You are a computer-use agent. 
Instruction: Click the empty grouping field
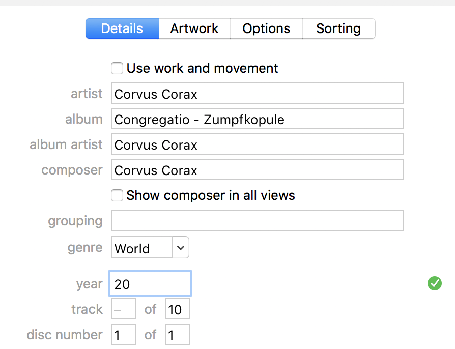click(x=257, y=221)
